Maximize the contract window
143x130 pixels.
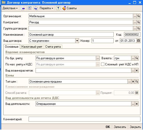click(134, 3)
